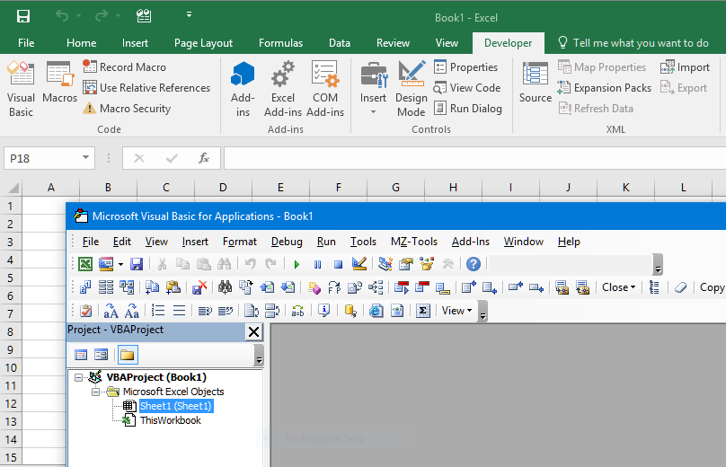Toggle Use Relative References
The width and height of the screenshot is (726, 467).
146,88
